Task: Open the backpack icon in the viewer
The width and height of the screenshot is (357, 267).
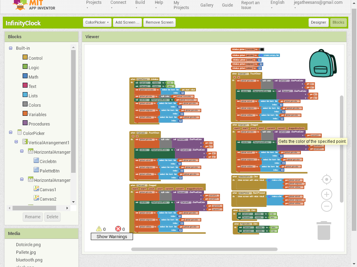Action: point(323,63)
